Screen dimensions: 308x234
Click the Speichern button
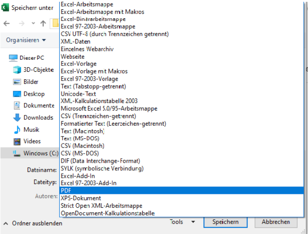tap(226, 222)
